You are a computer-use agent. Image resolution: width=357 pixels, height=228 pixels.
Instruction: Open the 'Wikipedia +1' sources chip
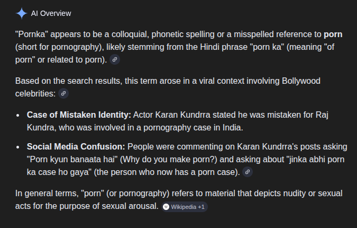(x=185, y=207)
